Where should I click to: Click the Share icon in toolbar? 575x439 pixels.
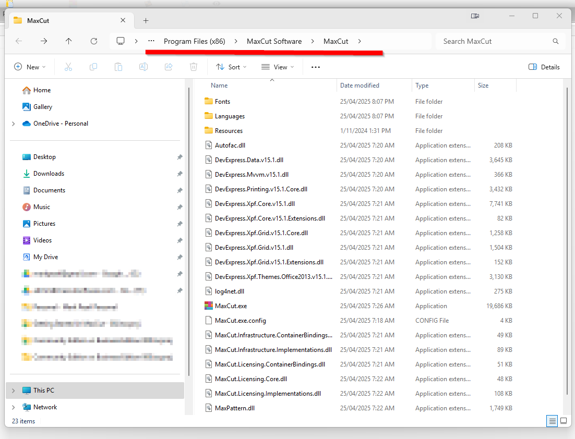click(169, 67)
